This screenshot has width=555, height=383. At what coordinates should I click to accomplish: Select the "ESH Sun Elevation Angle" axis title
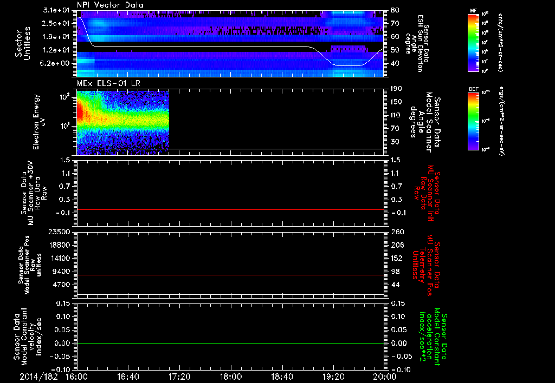click(417, 43)
